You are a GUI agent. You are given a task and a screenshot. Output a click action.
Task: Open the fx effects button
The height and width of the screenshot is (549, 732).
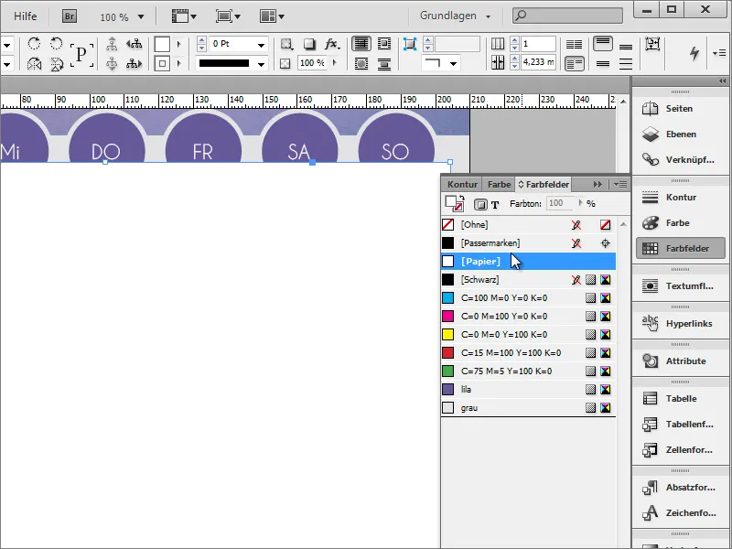pos(332,44)
